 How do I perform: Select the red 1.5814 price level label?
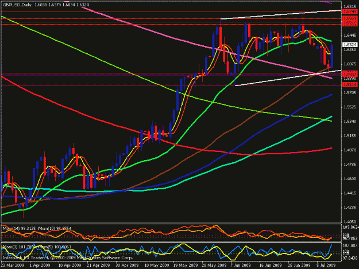coord(350,84)
